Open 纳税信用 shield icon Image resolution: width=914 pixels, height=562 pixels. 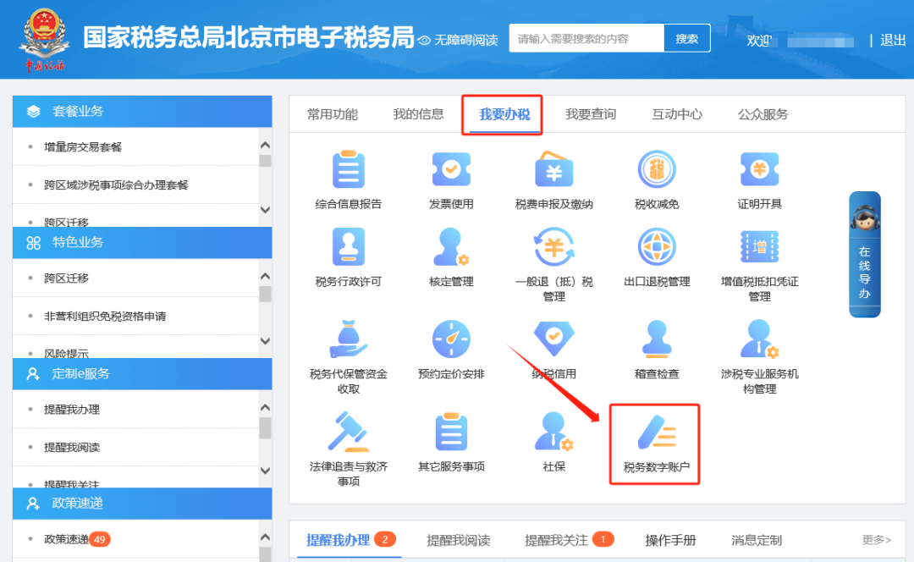click(x=553, y=339)
